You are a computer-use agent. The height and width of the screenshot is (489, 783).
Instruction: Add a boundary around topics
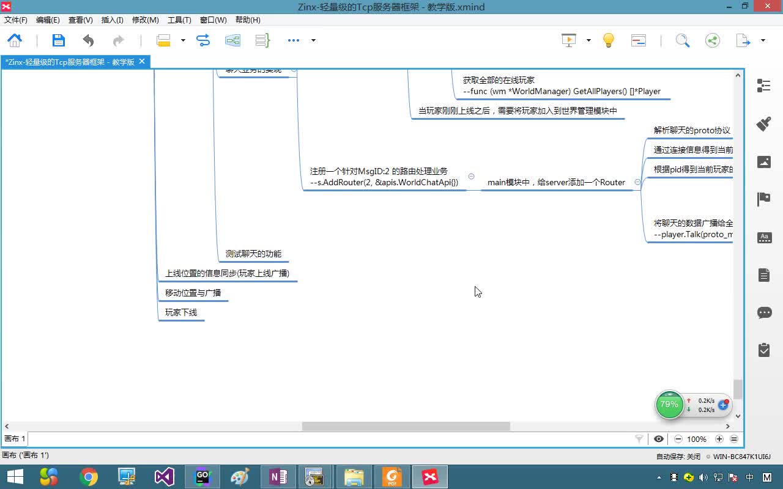click(x=232, y=40)
